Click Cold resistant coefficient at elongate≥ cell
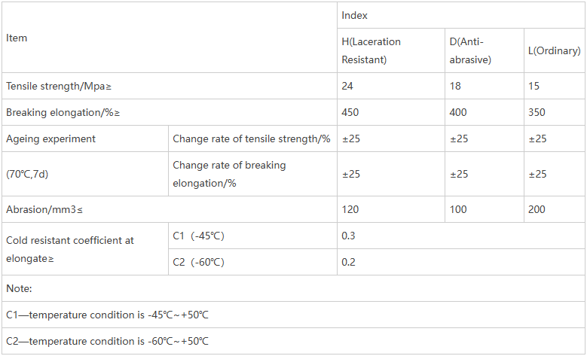The image size is (587, 356). (x=70, y=249)
